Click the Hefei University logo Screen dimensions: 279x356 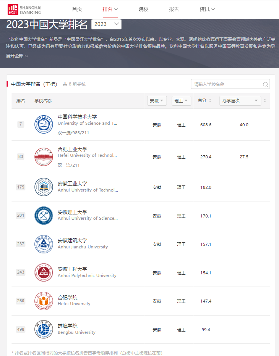[x=44, y=301]
